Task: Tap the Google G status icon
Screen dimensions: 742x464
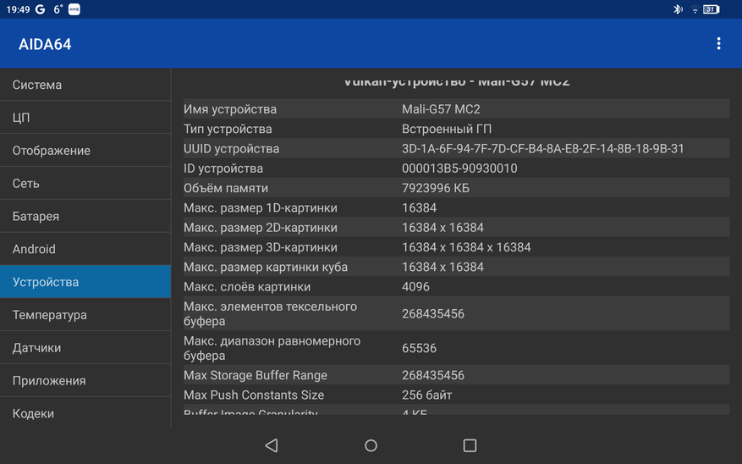Action: pyautogui.click(x=41, y=9)
